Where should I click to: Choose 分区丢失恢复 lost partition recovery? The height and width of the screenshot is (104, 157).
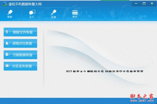tap(20, 66)
